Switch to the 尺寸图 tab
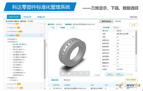The height and width of the screenshot is (91, 143). [x=73, y=28]
